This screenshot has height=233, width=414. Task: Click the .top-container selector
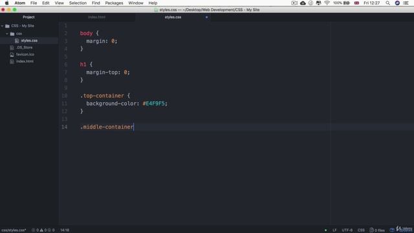[102, 96]
